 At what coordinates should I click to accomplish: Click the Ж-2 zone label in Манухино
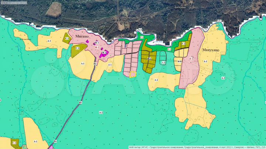(191, 59)
